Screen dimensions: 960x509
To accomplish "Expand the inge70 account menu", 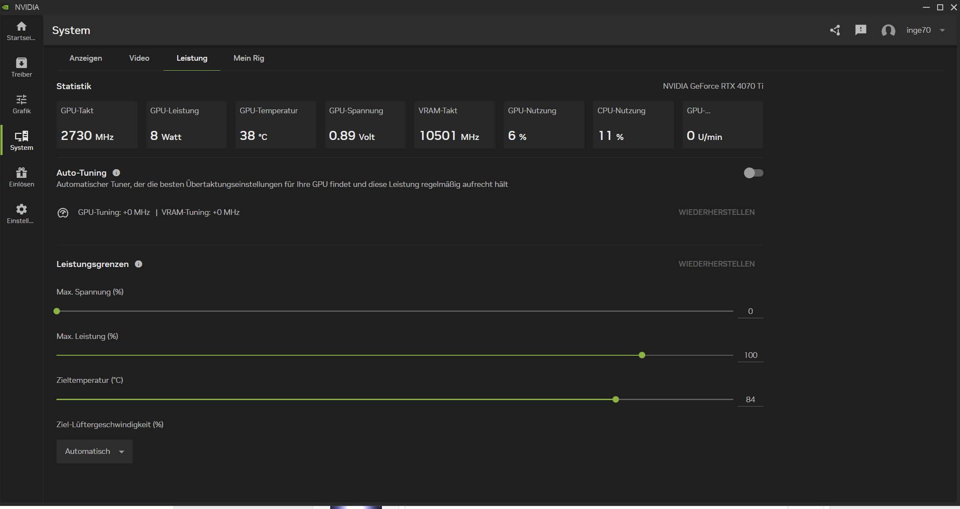I will [925, 30].
